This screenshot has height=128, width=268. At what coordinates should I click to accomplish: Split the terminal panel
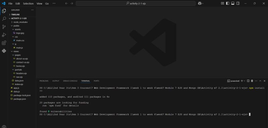pos(248,81)
